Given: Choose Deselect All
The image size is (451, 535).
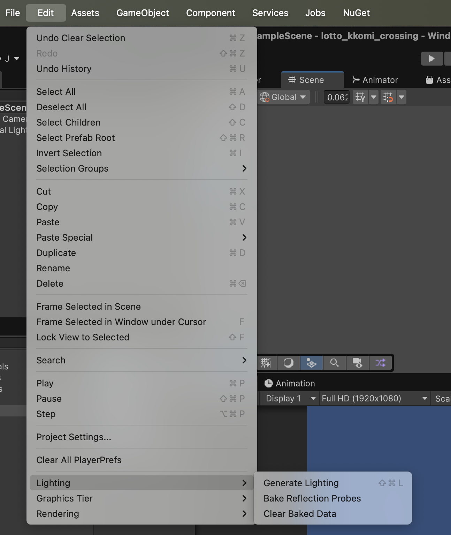Looking at the screenshot, I should (142, 107).
